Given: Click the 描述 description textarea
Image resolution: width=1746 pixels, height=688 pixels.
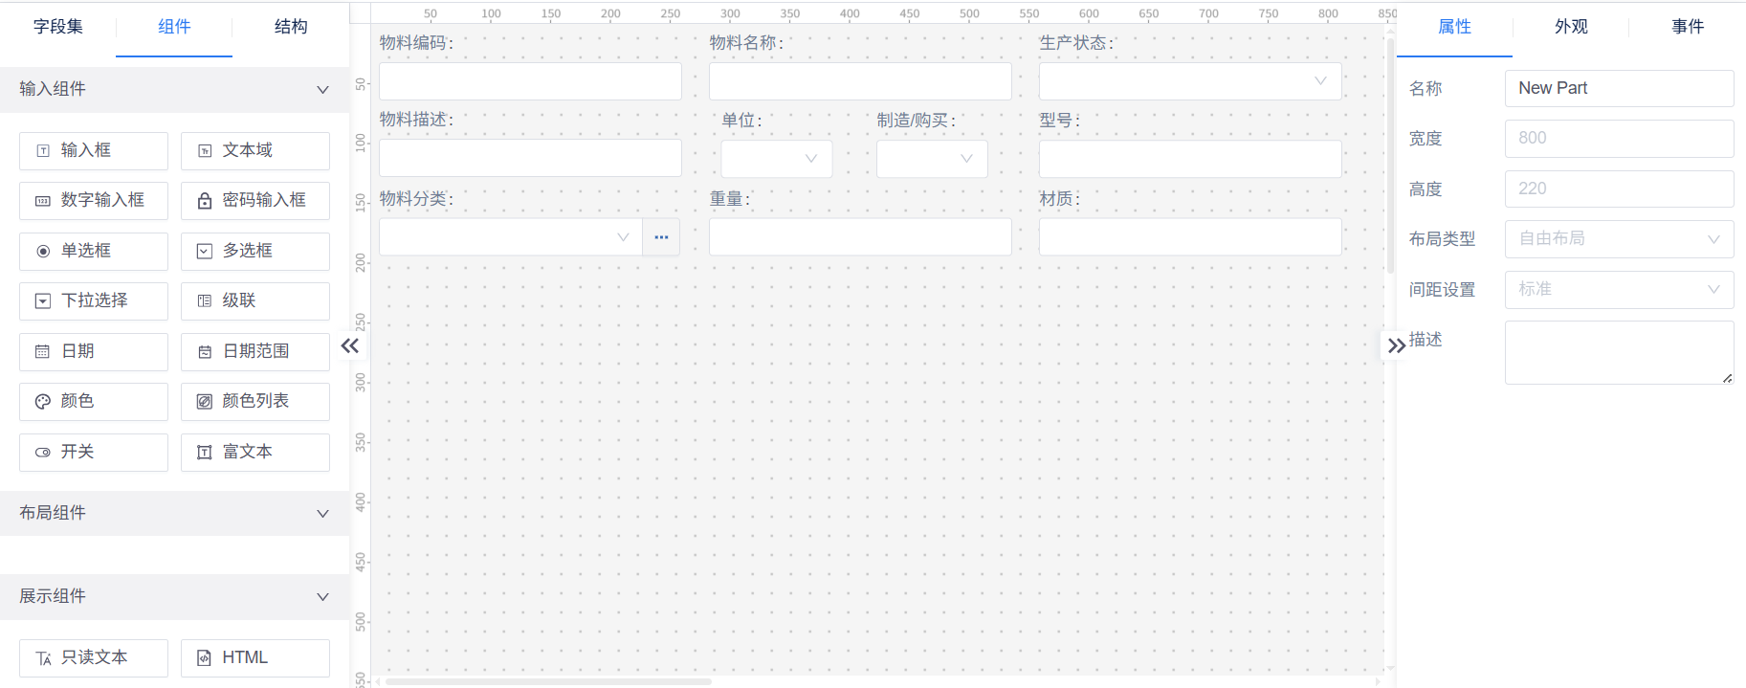Looking at the screenshot, I should coord(1619,353).
